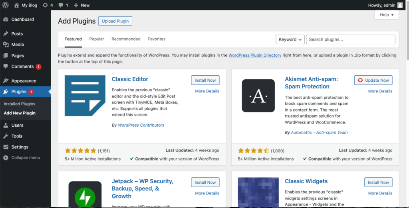Switch to the Favorites tab

pyautogui.click(x=157, y=39)
